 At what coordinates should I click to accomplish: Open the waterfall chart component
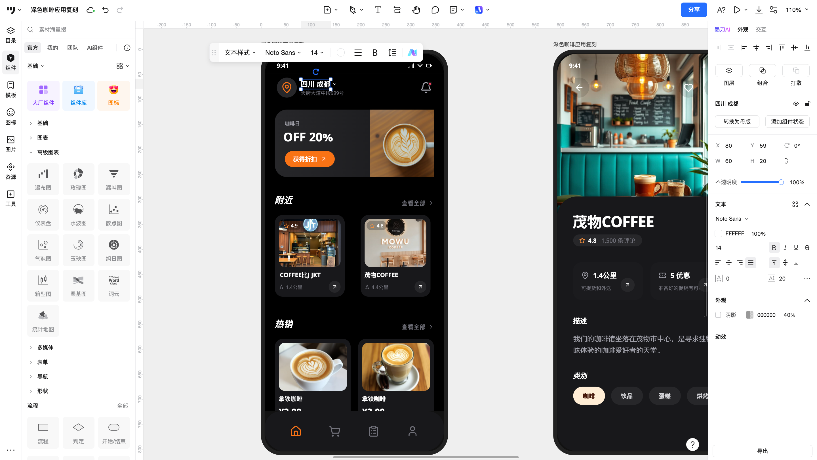pos(43,179)
